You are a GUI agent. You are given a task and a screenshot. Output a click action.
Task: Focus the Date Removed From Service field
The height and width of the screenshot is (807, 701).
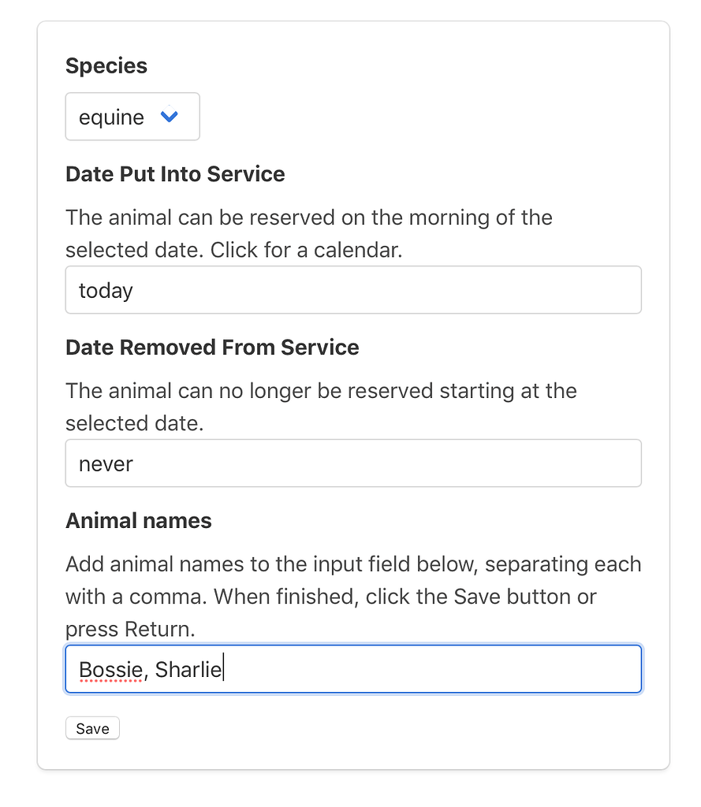tap(353, 463)
